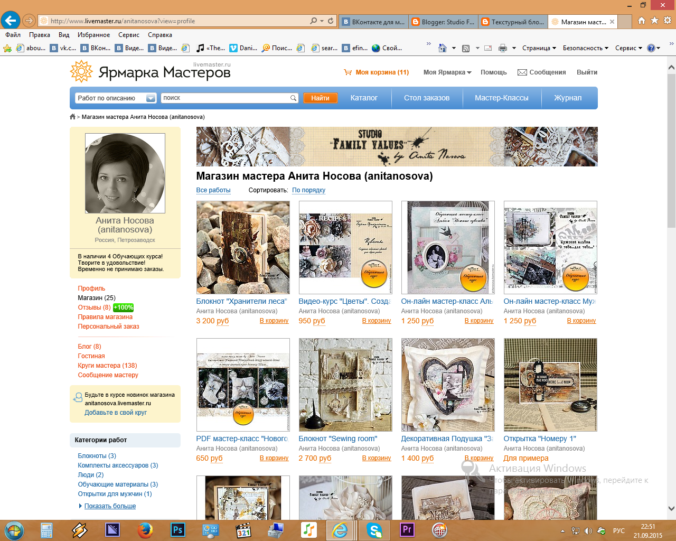This screenshot has height=541, width=676.
Task: Open the 'Отзывы (8)' sidebar link
Action: (x=94, y=307)
